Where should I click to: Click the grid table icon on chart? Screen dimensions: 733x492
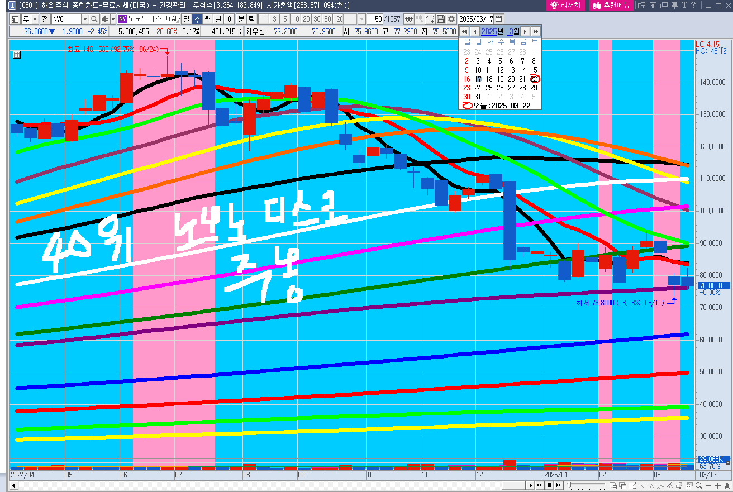pyautogui.click(x=17, y=55)
